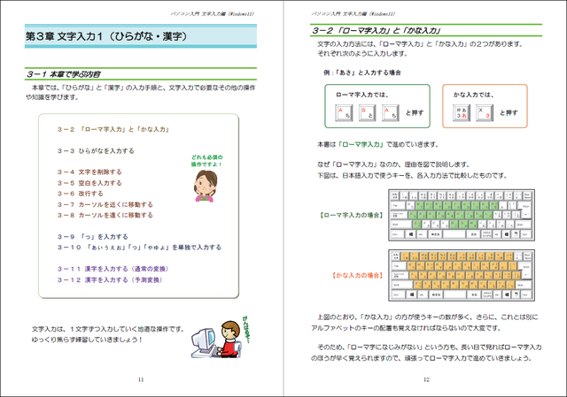Click contents line 3-5 空白を入力する
Screen dimensions: 567x397
point(89,183)
